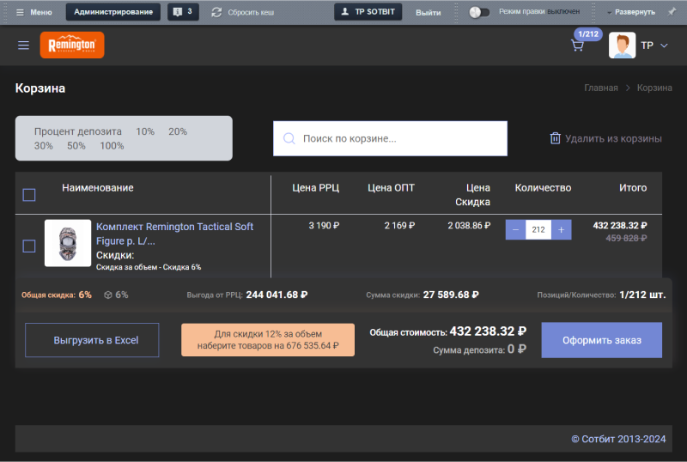The width and height of the screenshot is (687, 462).
Task: Click the 12% volume discount banner
Action: pyautogui.click(x=268, y=340)
